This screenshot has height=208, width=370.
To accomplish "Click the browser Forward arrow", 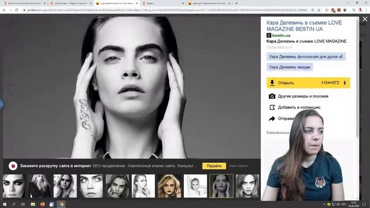I will pos(10,10).
